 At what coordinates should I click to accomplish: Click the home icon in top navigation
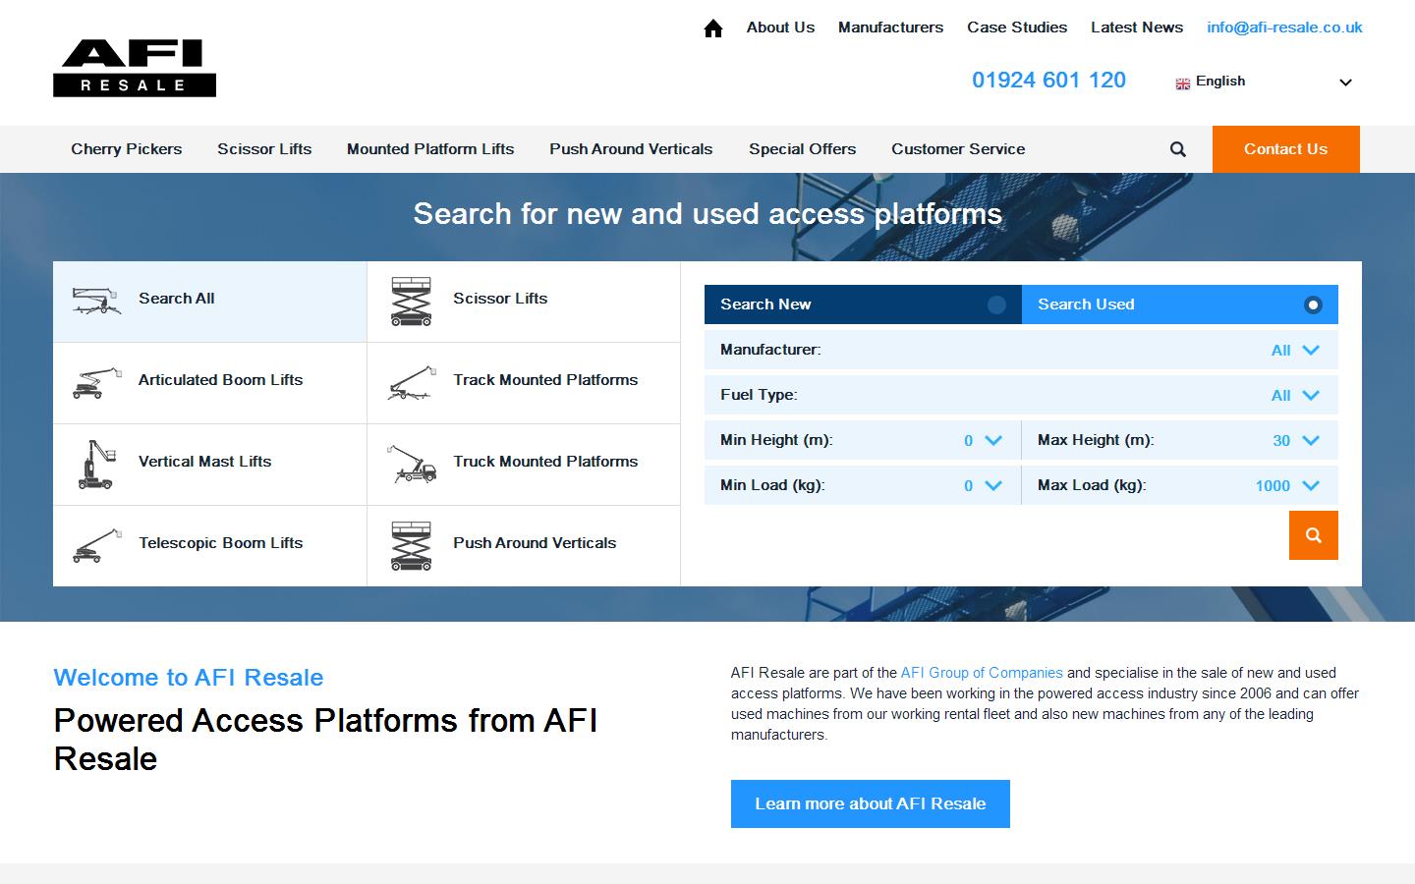click(x=713, y=28)
